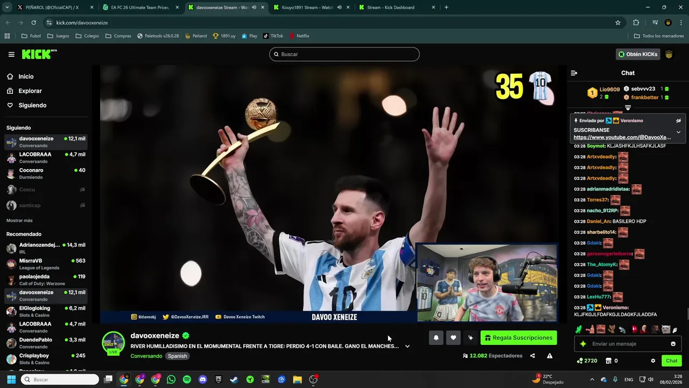Open the Kick hamburger sidebar menu
Image resolution: width=689 pixels, height=388 pixels.
pyautogui.click(x=11, y=54)
